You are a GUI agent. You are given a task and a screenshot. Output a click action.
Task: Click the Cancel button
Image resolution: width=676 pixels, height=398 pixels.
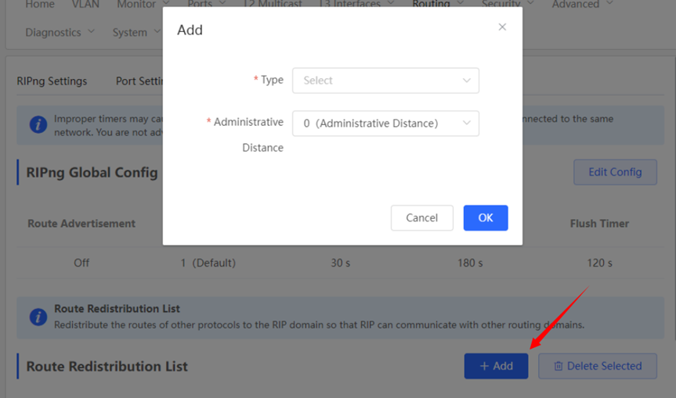(x=421, y=218)
